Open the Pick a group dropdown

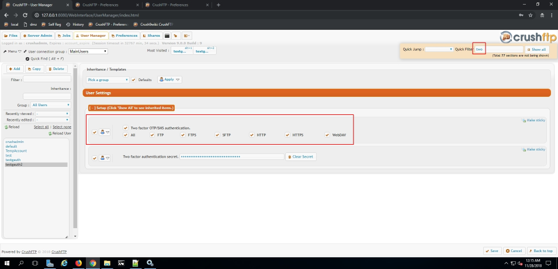click(108, 80)
